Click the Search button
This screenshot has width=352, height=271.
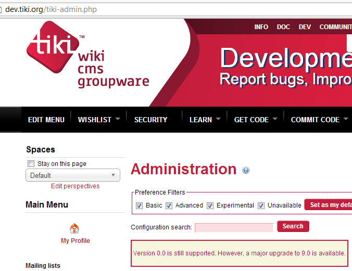(x=293, y=226)
